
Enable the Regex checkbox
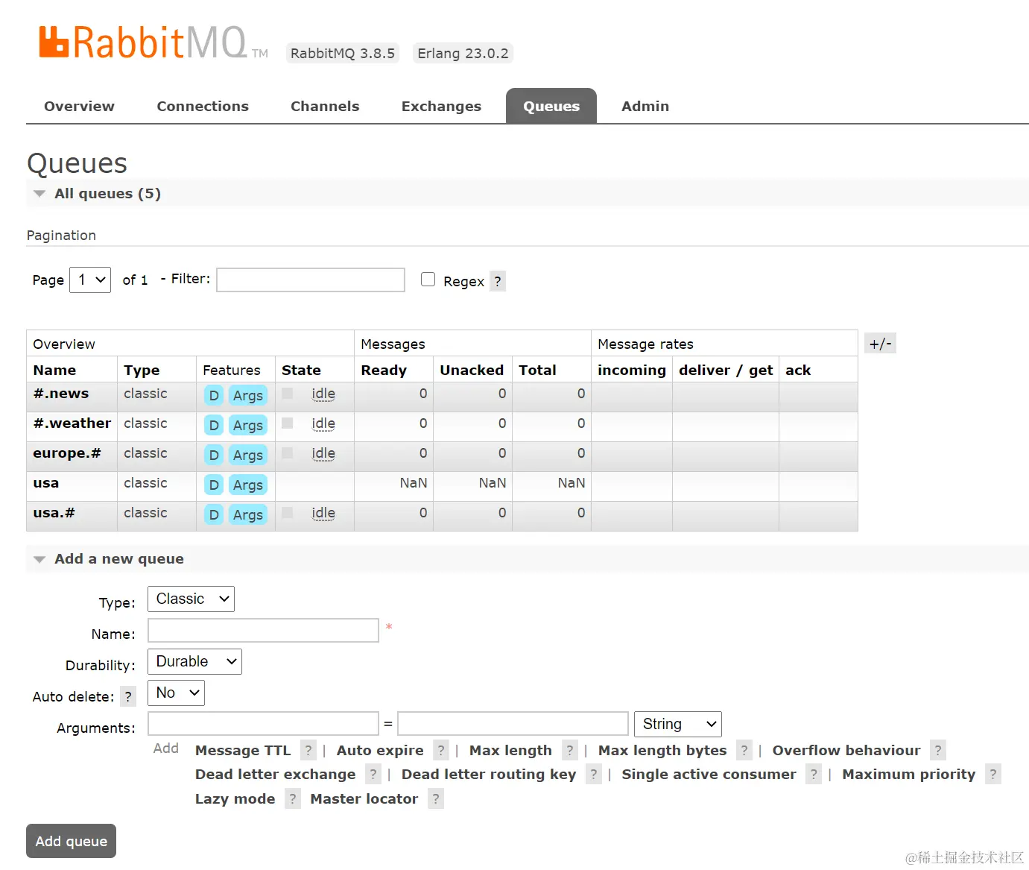pyautogui.click(x=428, y=280)
